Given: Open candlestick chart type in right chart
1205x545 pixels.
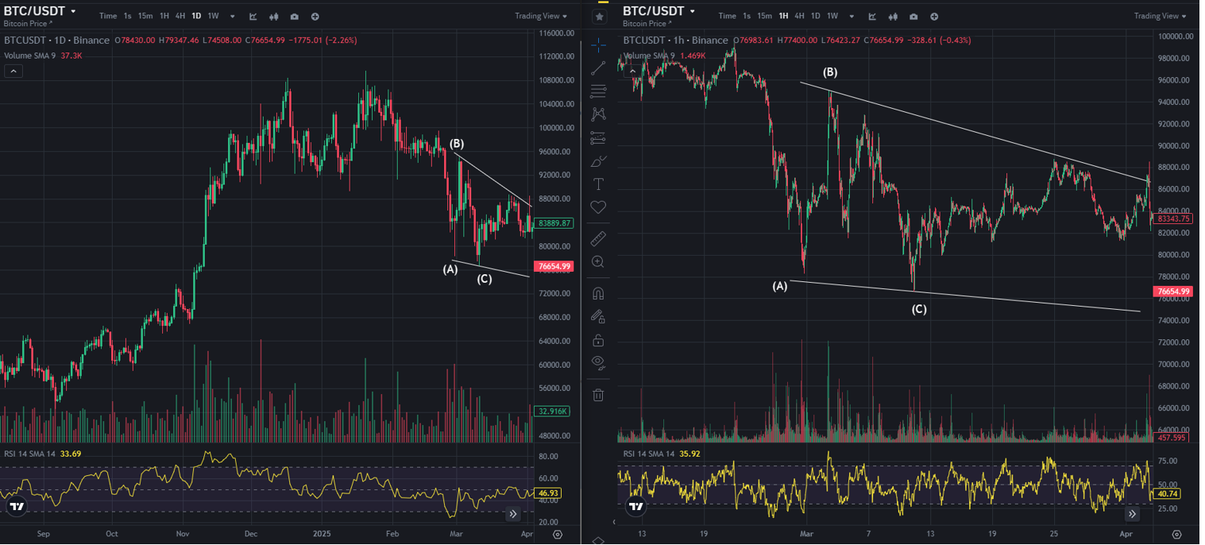Looking at the screenshot, I should [893, 16].
